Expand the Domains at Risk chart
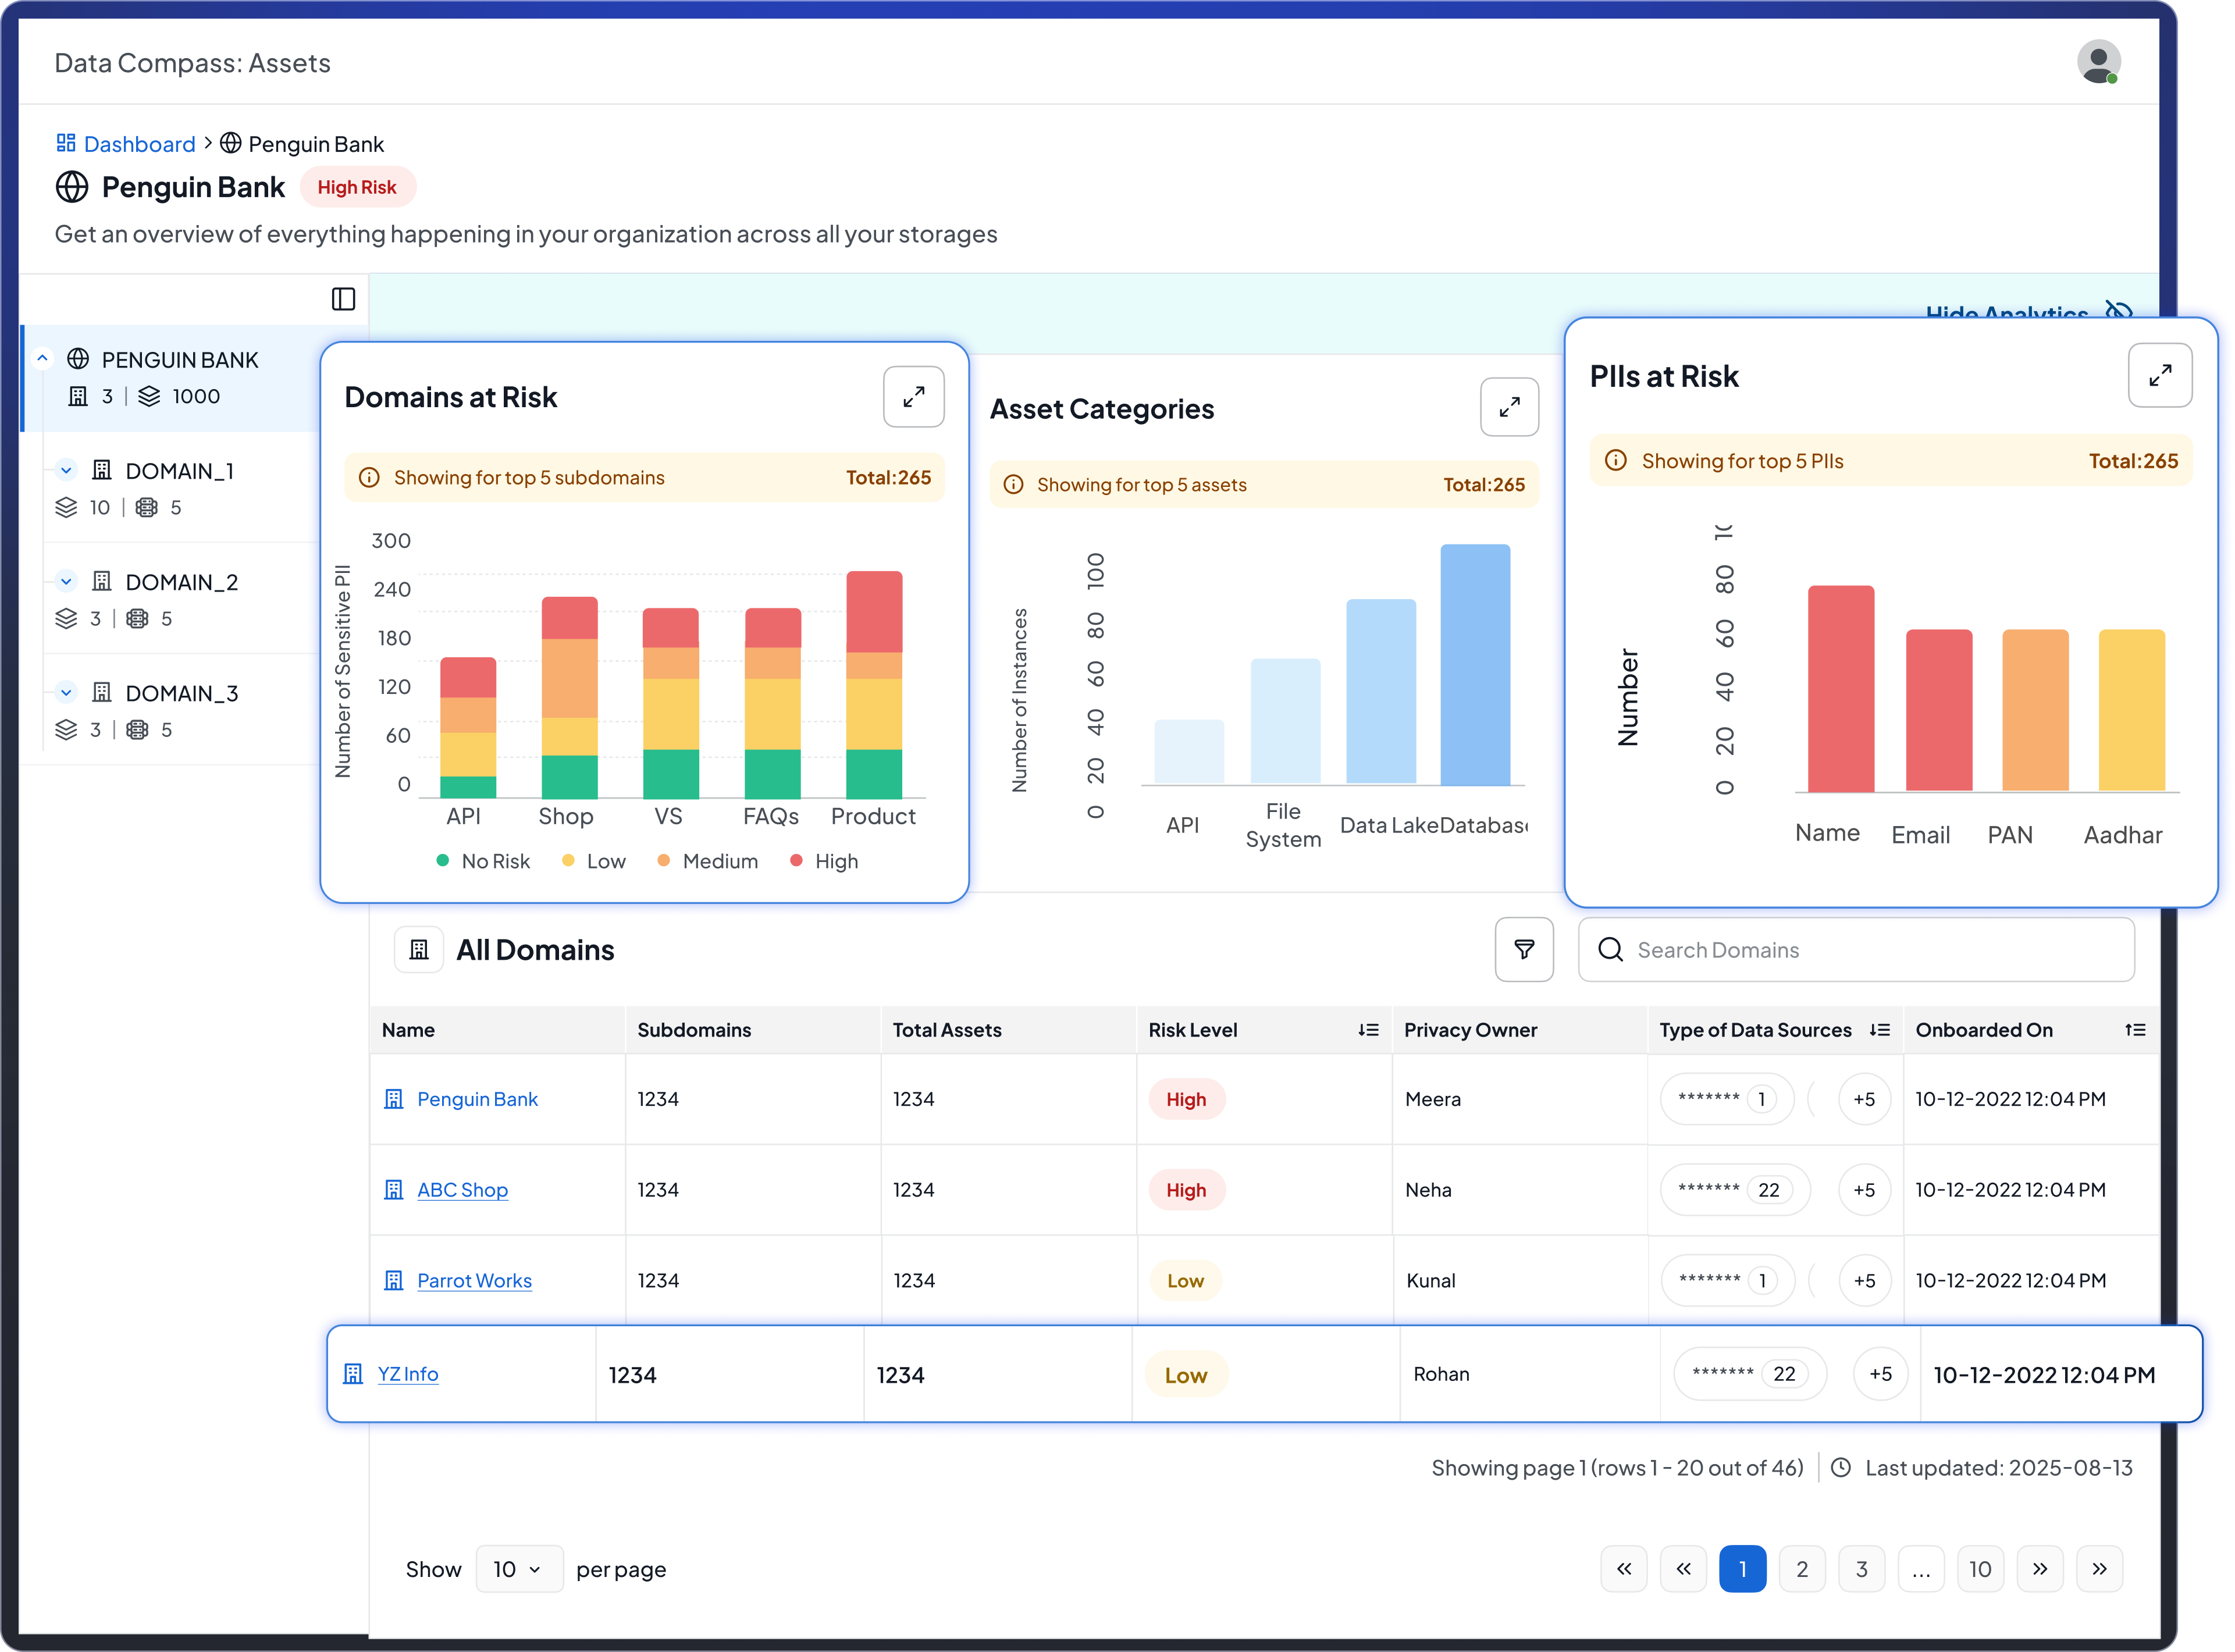The image size is (2235, 1652). (x=913, y=397)
